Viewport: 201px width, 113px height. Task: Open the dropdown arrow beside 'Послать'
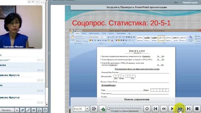[17, 110]
